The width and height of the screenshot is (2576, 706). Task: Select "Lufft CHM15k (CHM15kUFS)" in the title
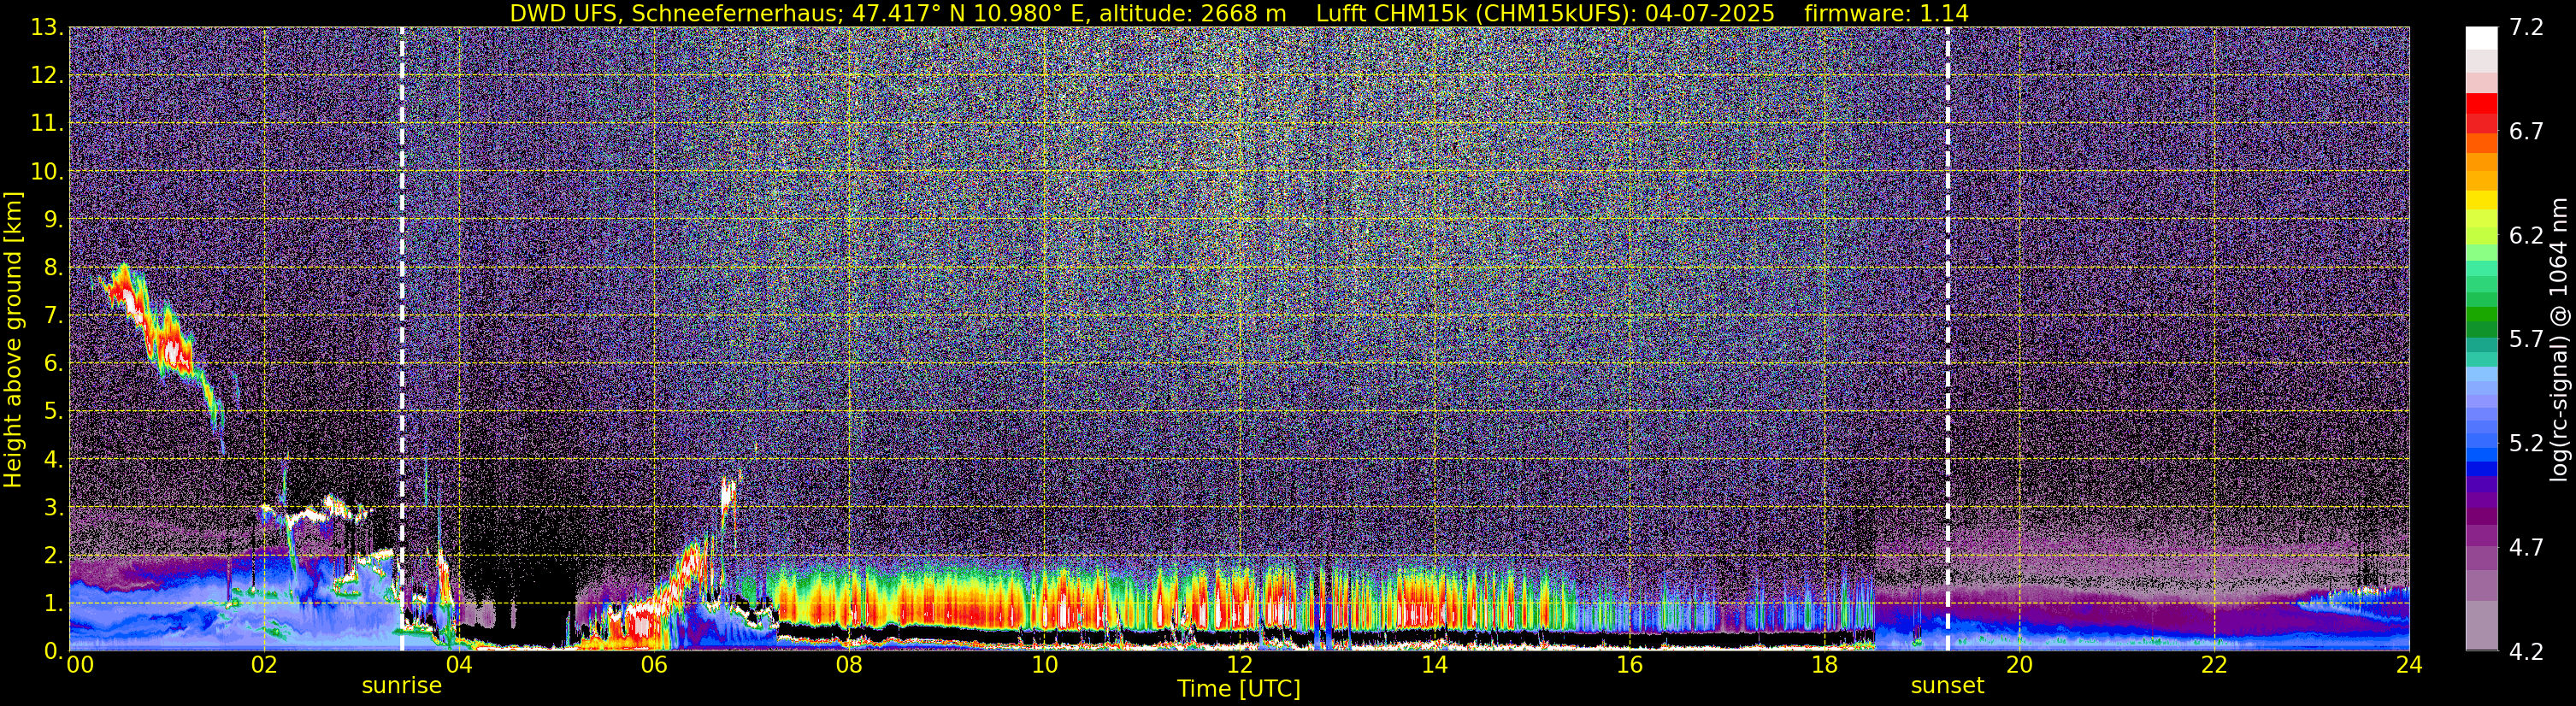click(1472, 13)
